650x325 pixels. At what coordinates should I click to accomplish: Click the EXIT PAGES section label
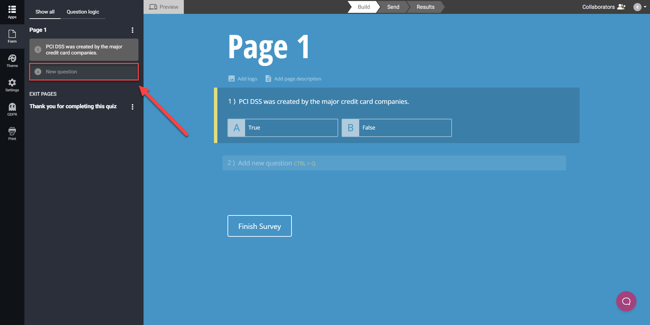point(43,94)
